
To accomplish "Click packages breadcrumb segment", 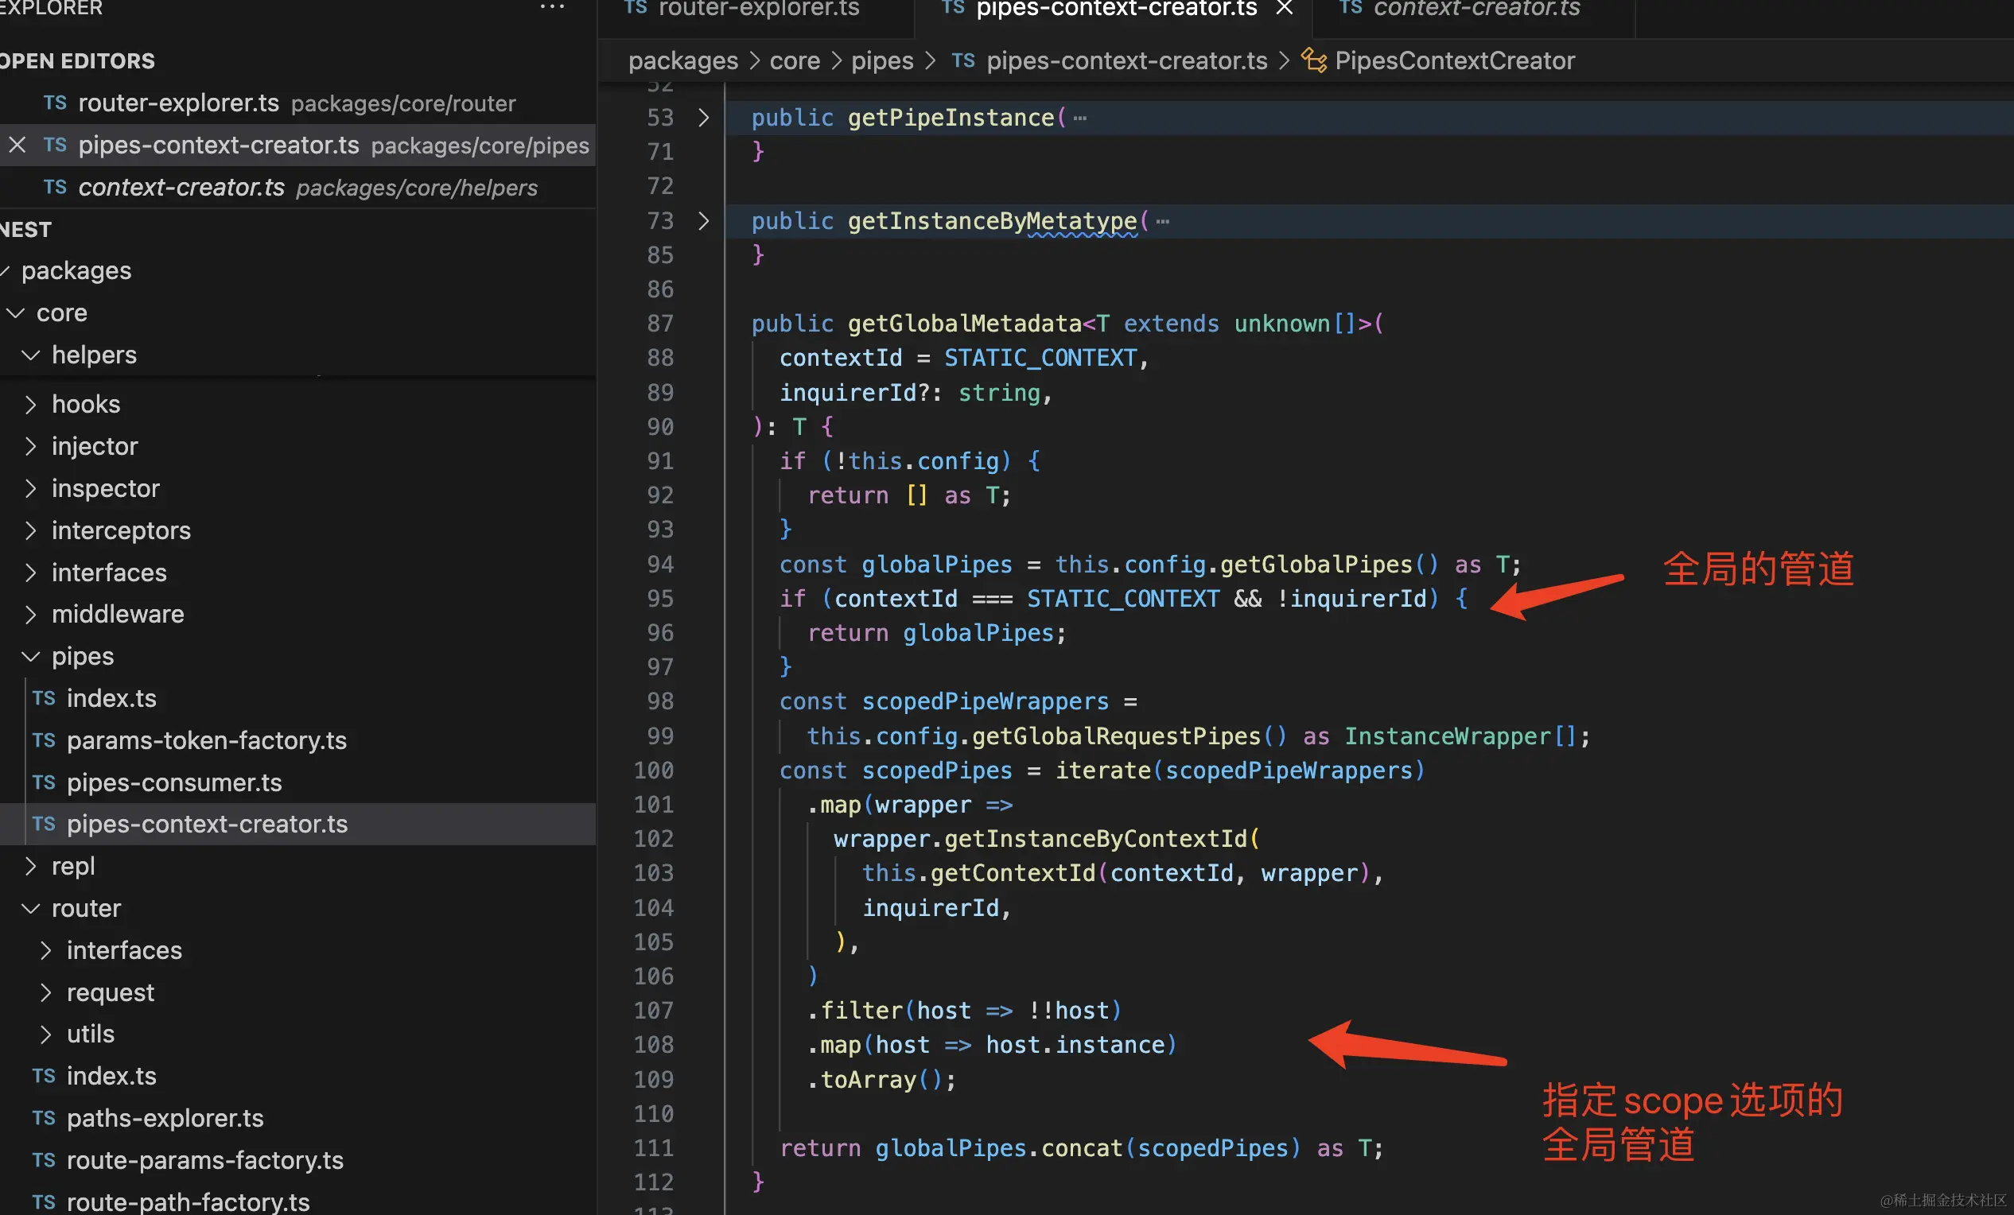I will [x=683, y=61].
